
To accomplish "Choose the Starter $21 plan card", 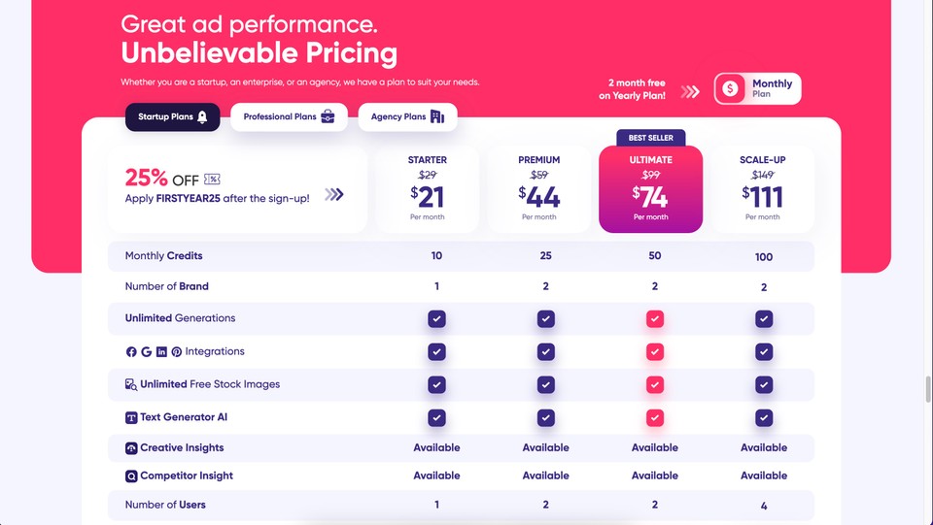I will 428,189.
